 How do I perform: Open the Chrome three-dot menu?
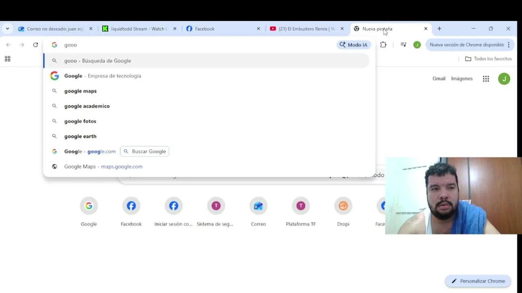point(509,45)
